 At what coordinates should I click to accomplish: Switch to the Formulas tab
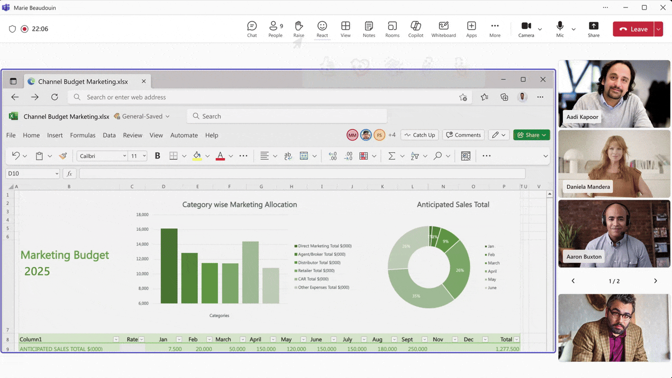tap(83, 135)
